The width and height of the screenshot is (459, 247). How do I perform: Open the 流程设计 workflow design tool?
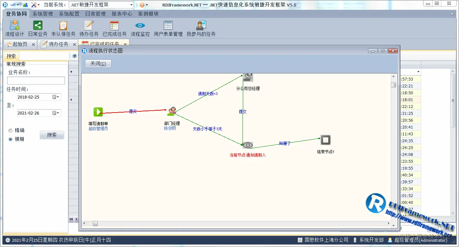[x=14, y=29]
